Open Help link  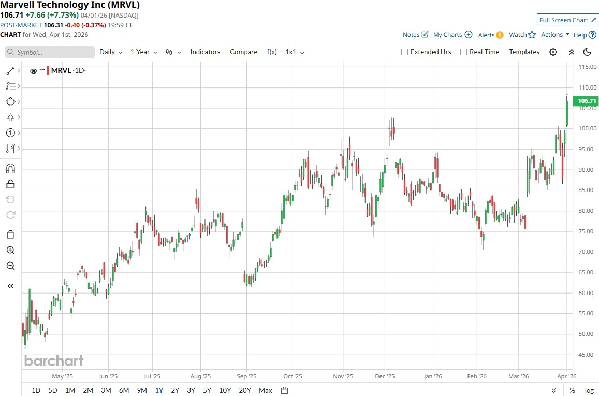click(x=585, y=35)
